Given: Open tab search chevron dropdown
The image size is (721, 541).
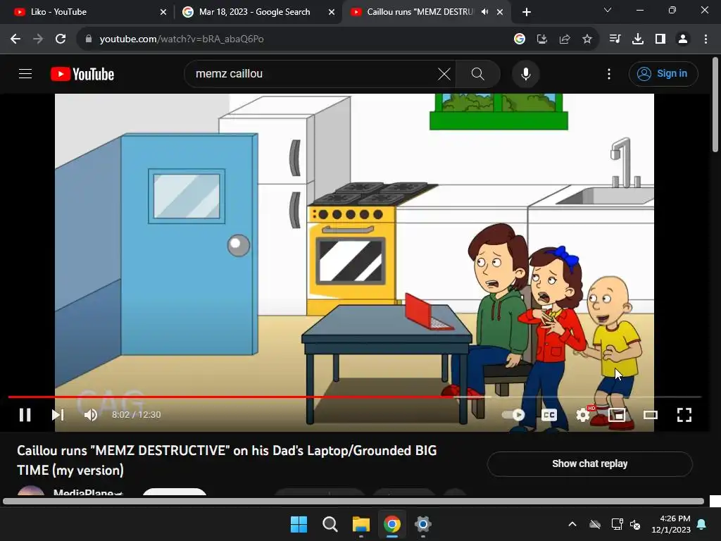Looking at the screenshot, I should (x=608, y=10).
